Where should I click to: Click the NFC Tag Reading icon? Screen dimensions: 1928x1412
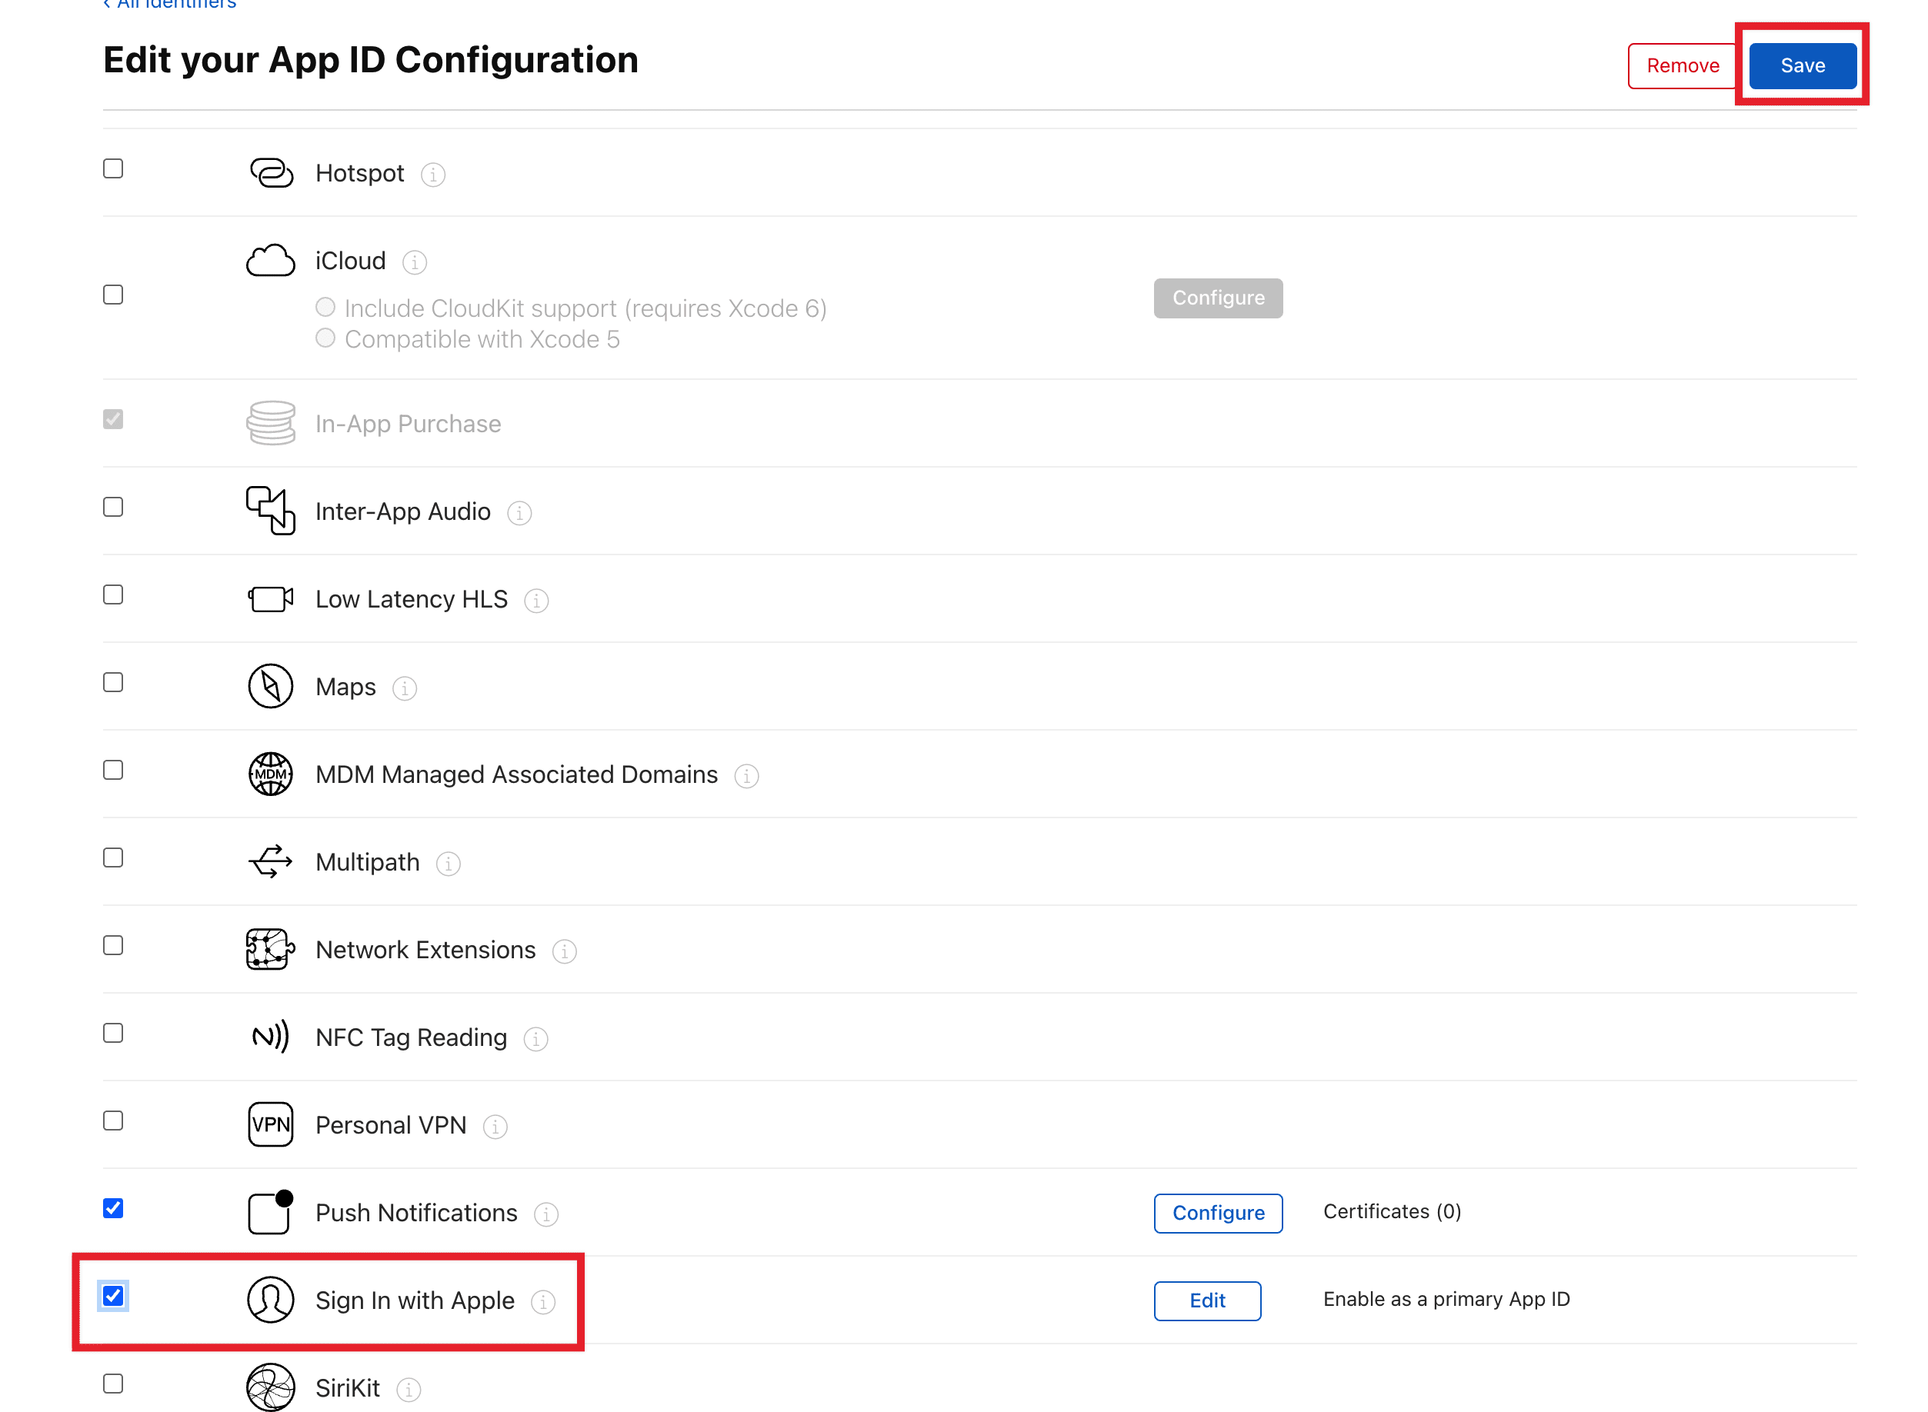point(269,1037)
